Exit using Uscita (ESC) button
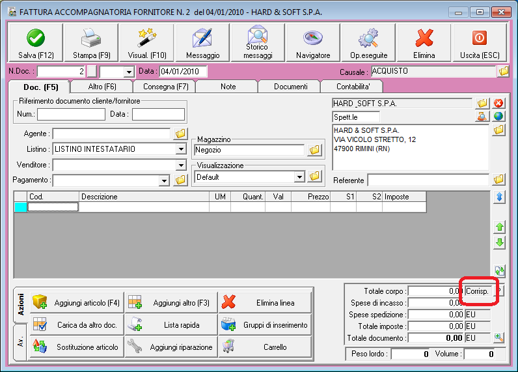The height and width of the screenshot is (372, 518). (x=479, y=43)
